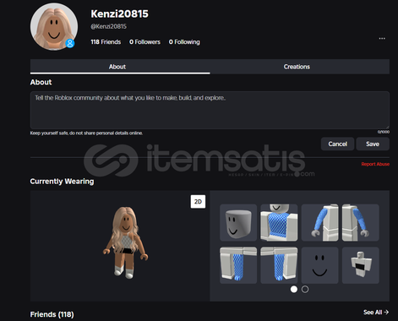Open the second blue mesh leg item
This screenshot has width=398, height=321.
point(279,265)
